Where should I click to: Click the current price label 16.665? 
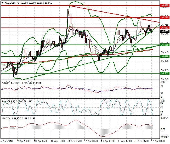pos(165,31)
